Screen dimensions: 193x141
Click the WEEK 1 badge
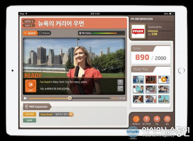29,21
